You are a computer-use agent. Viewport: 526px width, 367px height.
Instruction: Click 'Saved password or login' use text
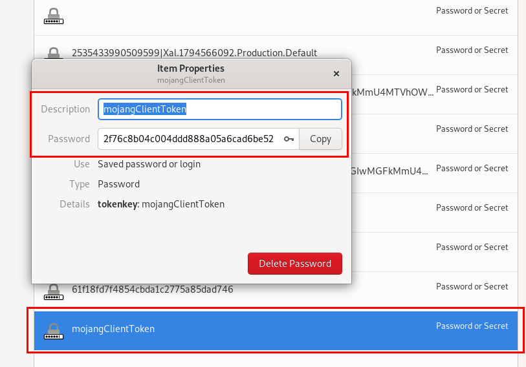pos(149,164)
